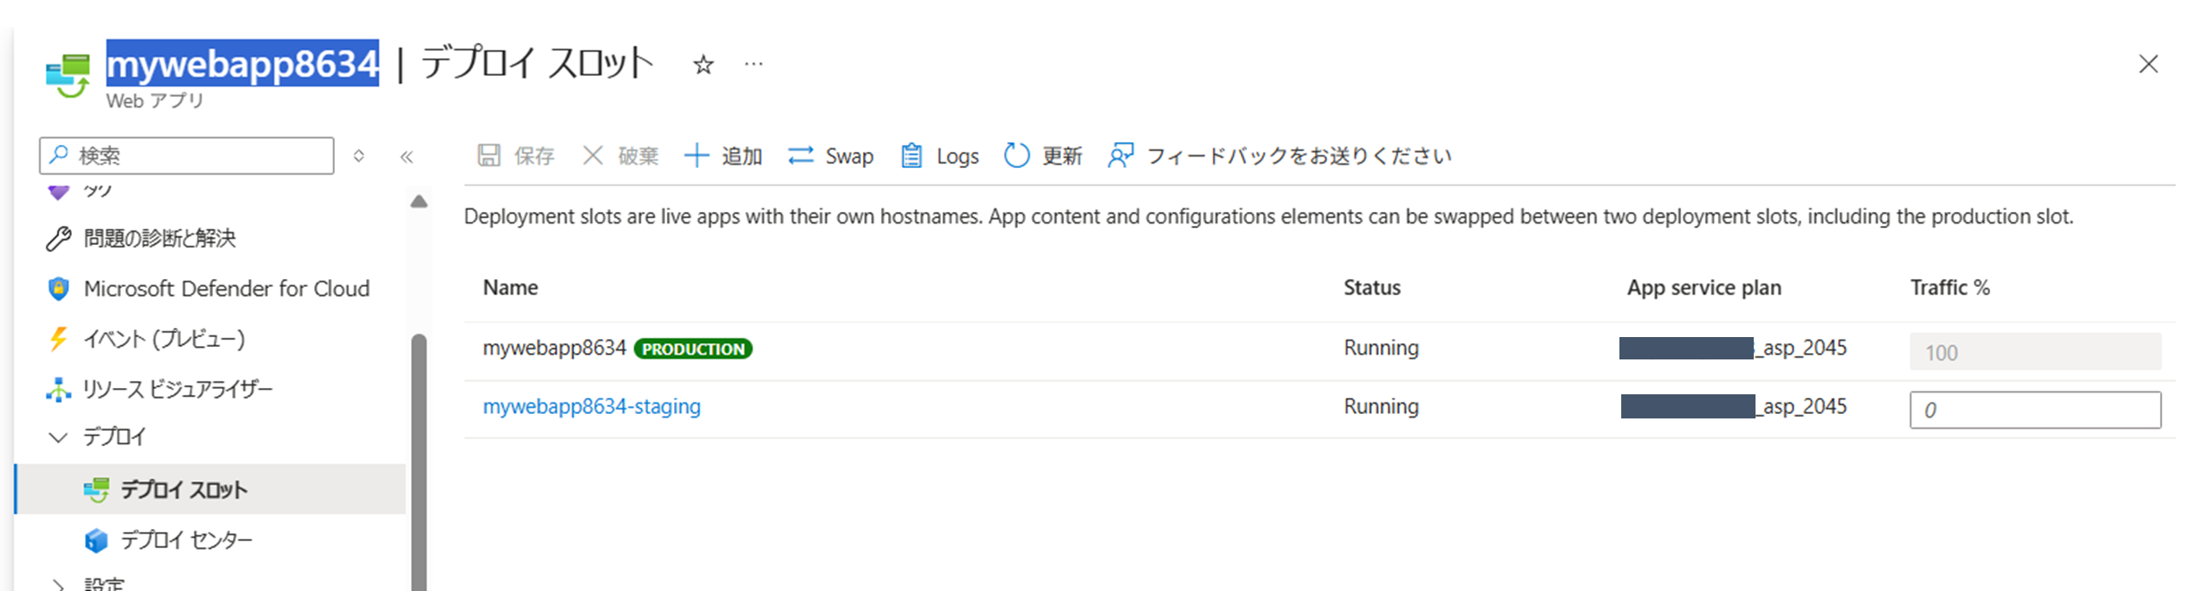
Task: Click the mywebapp8634 production slot name
Action: click(x=554, y=348)
